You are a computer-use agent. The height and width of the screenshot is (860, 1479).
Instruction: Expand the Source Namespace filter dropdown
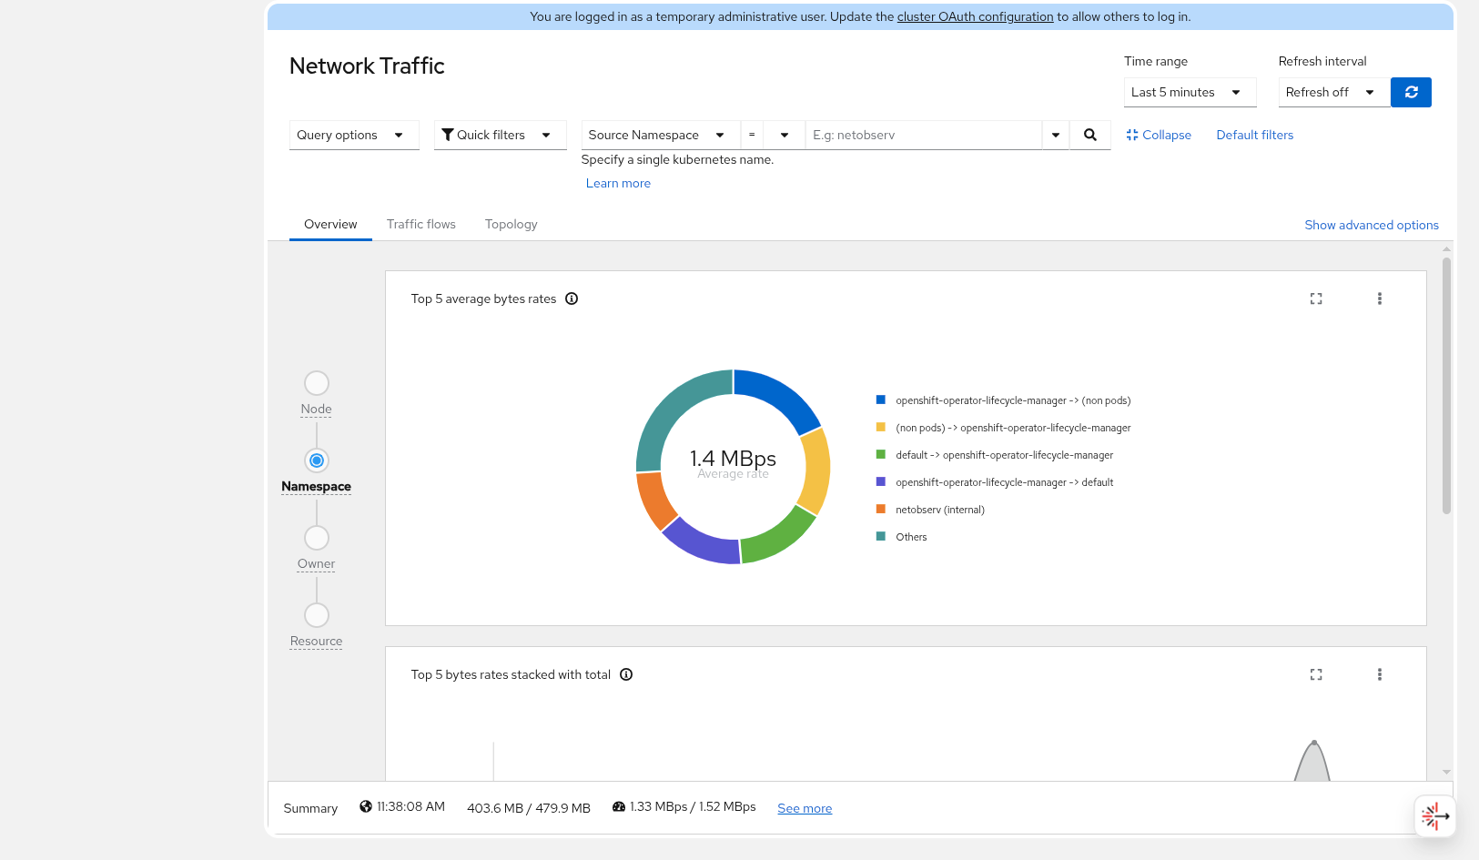click(x=660, y=135)
